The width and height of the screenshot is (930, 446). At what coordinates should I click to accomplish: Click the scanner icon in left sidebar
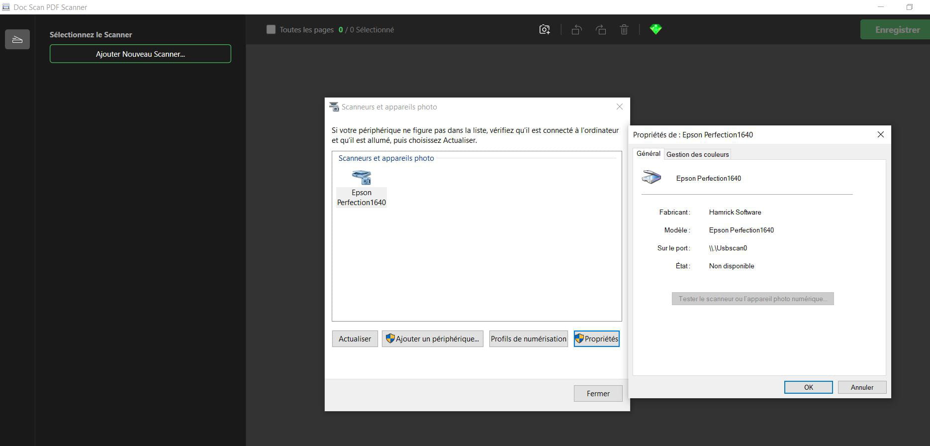click(17, 39)
